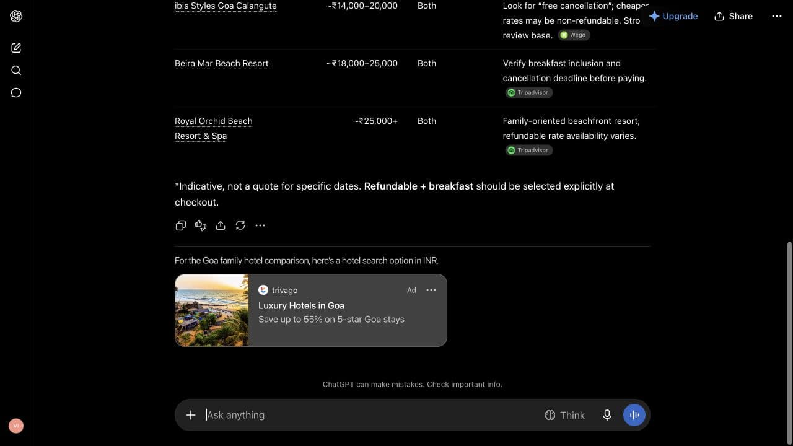793x446 pixels.
Task: Regenerate the response with the refresh icon
Action: coord(240,225)
